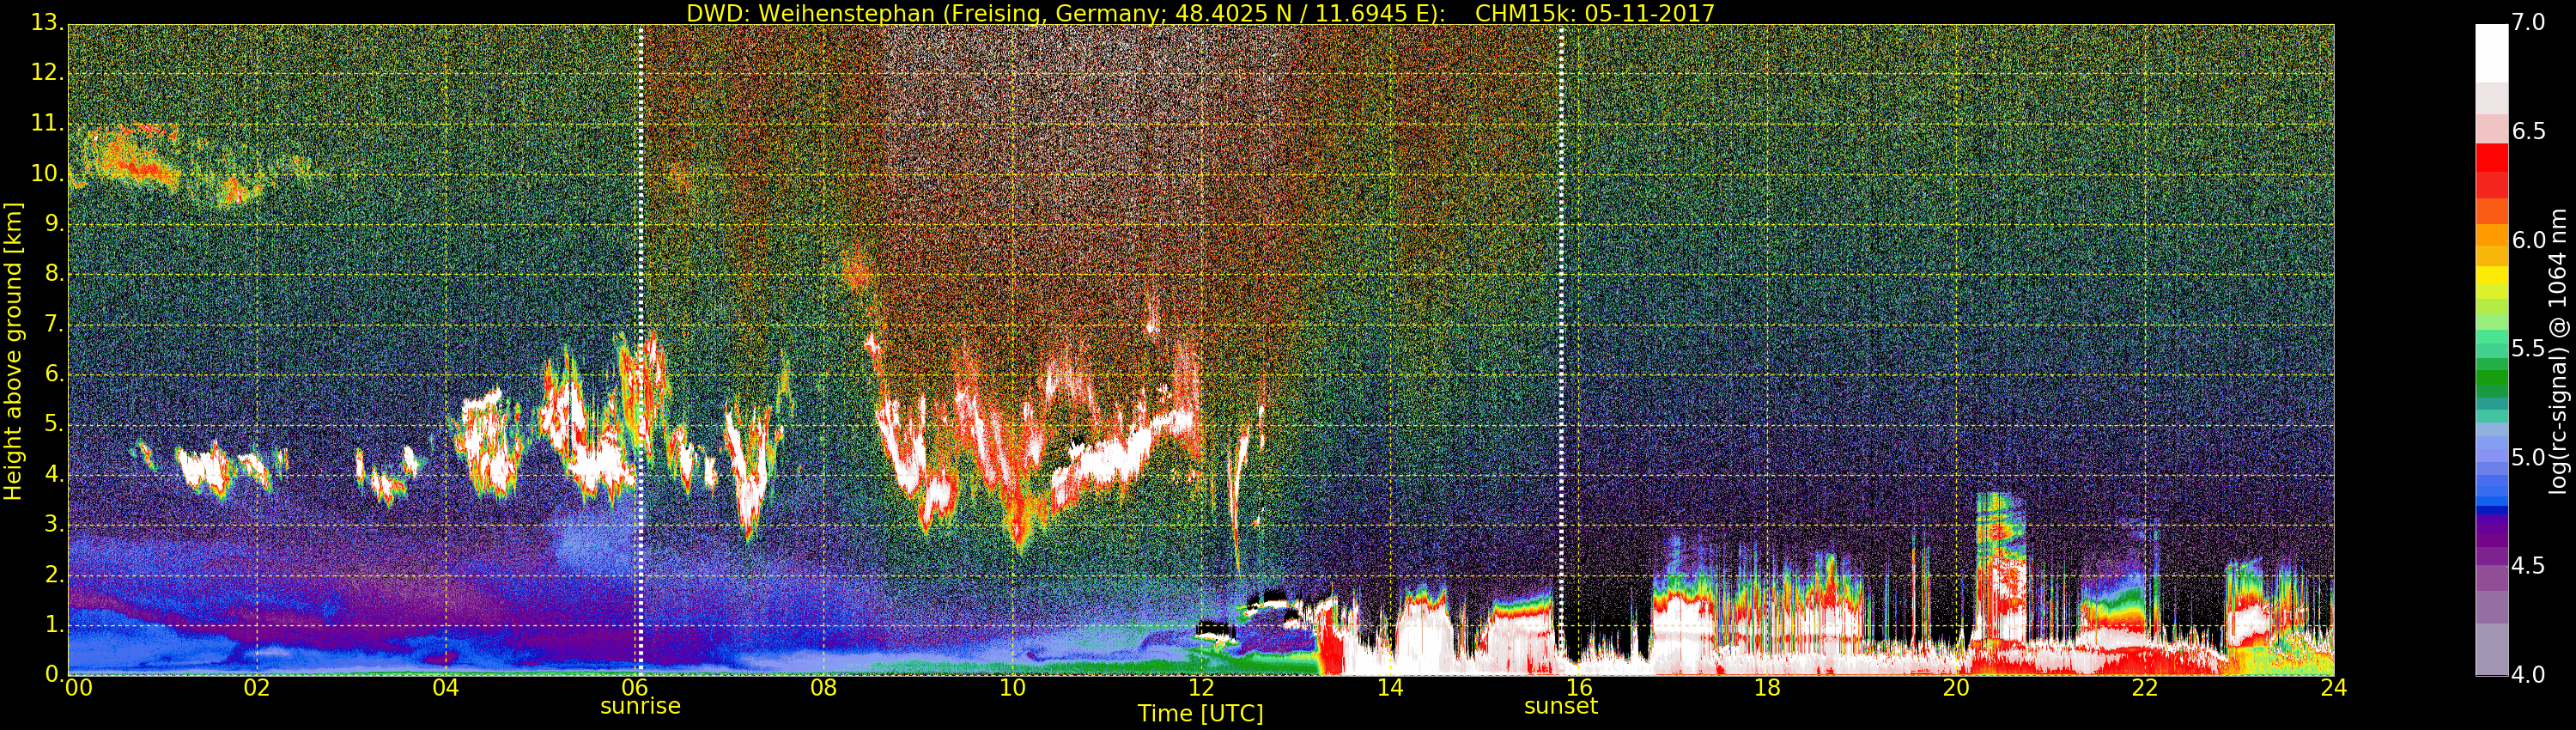This screenshot has height=730, width=2576.
Task: Click the 18 tick on the time axis
Action: 1767,688
